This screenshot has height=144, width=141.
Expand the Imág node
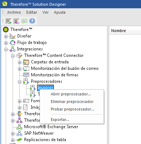(x=19, y=108)
